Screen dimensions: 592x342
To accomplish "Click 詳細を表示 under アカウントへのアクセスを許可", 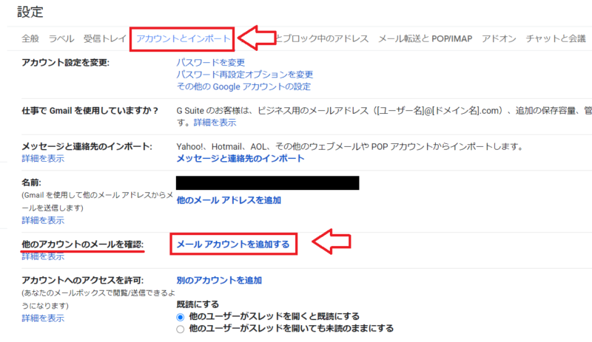I will click(x=43, y=318).
